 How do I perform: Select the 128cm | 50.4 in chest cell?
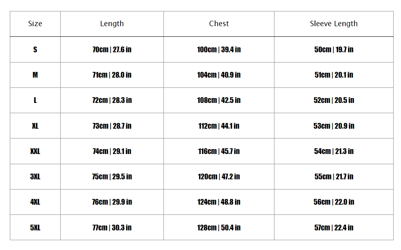tap(219, 228)
